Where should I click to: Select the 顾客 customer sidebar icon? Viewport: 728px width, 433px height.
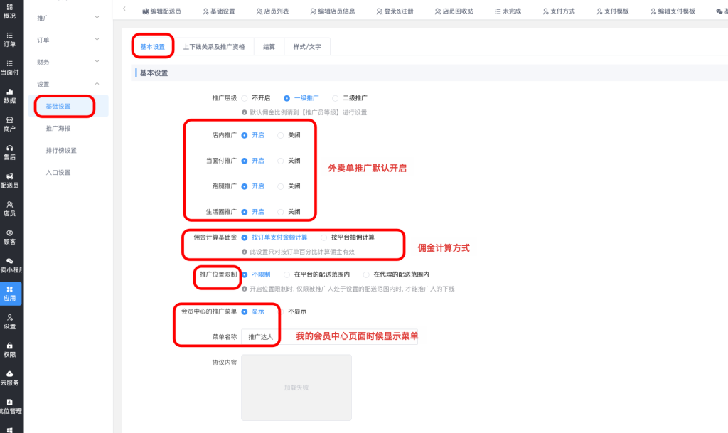(x=10, y=237)
